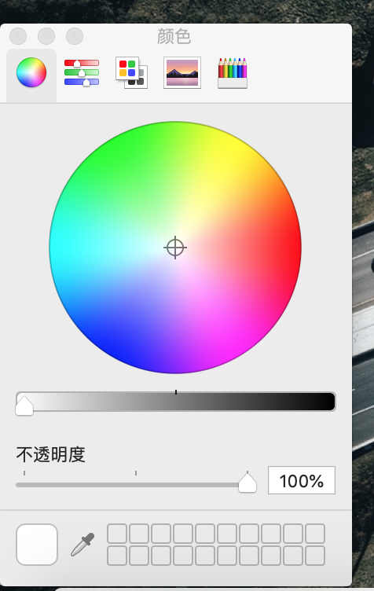The image size is (374, 591).
Task: Switch to the color sliders tab
Action: click(x=82, y=72)
